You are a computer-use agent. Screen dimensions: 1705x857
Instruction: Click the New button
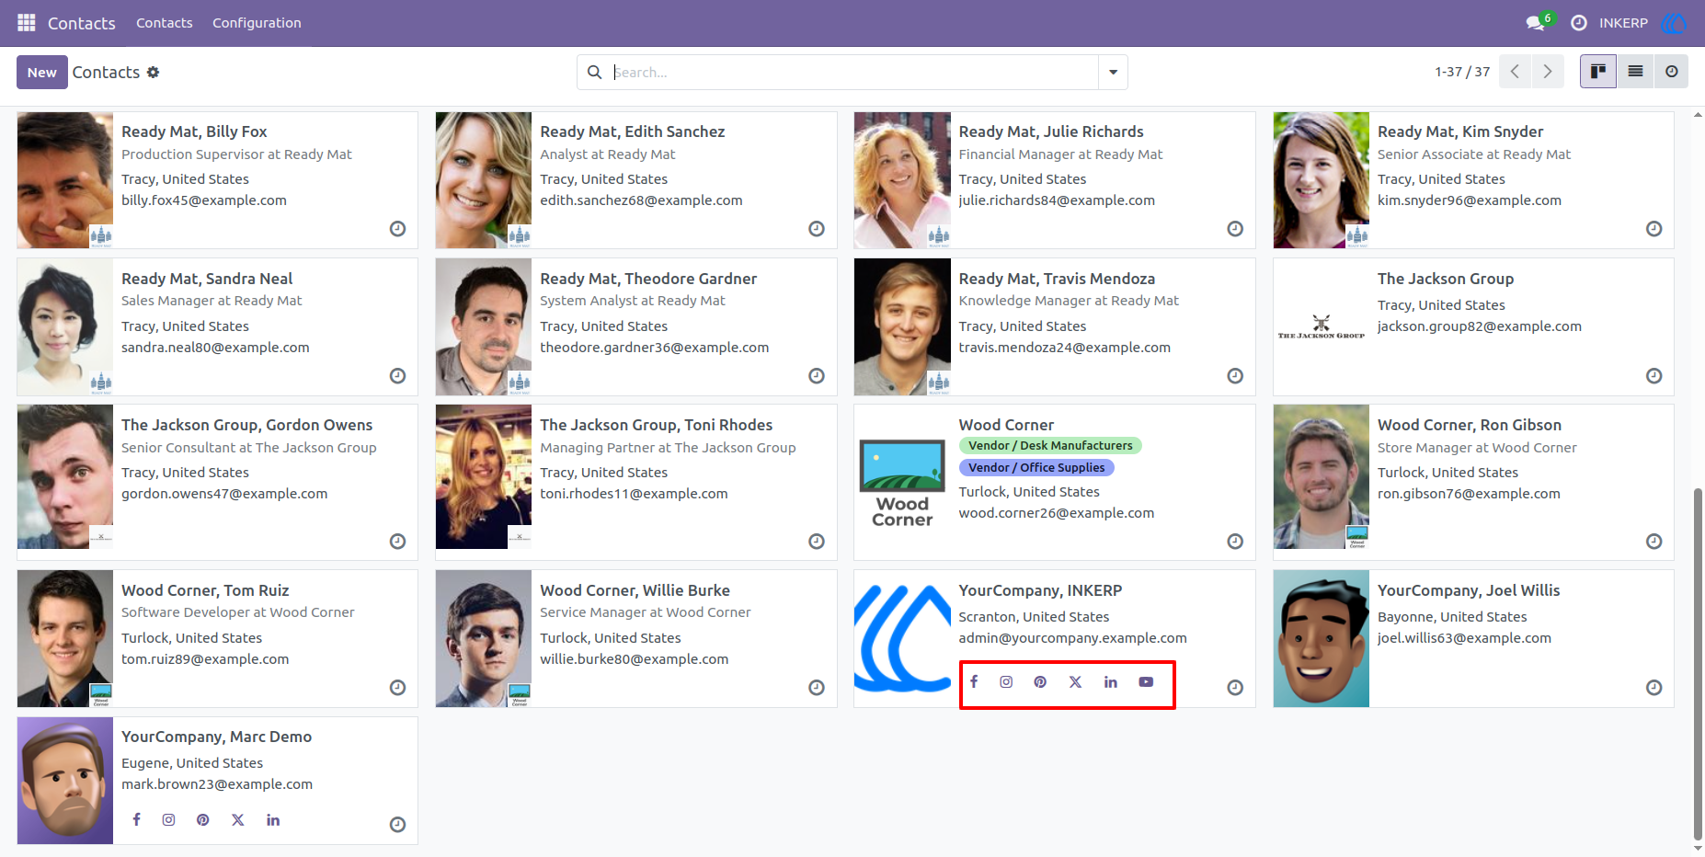tap(42, 73)
